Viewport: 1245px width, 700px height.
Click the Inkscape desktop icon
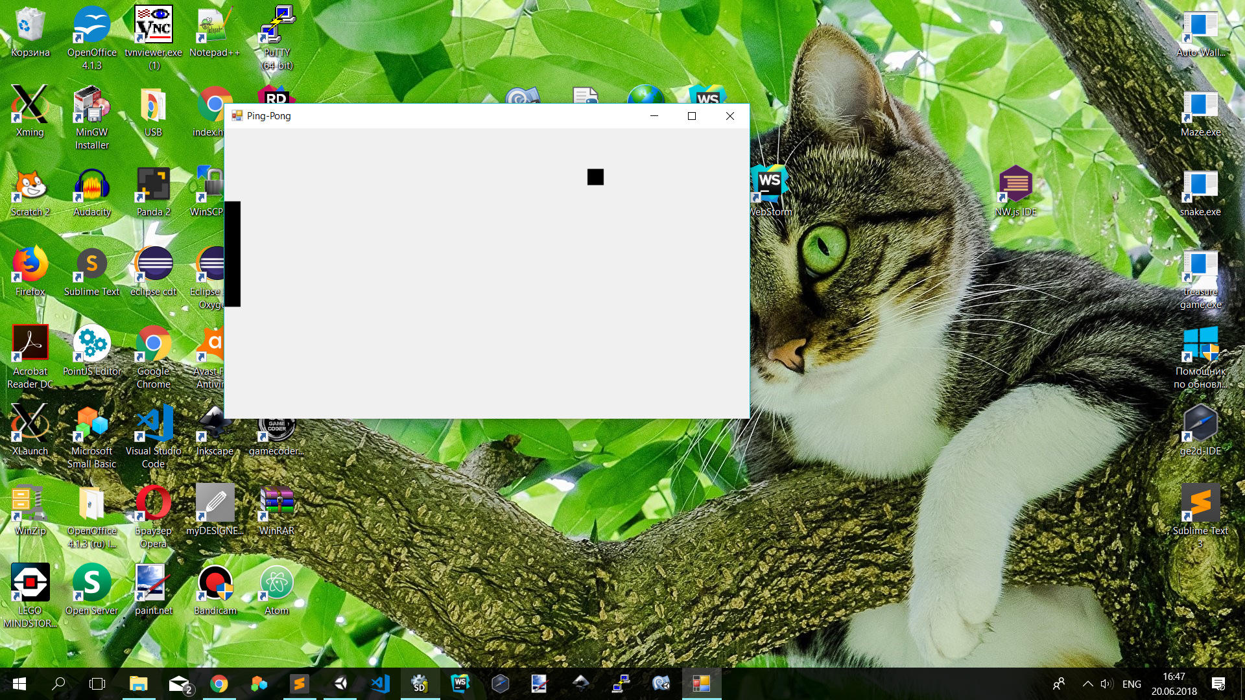click(215, 428)
